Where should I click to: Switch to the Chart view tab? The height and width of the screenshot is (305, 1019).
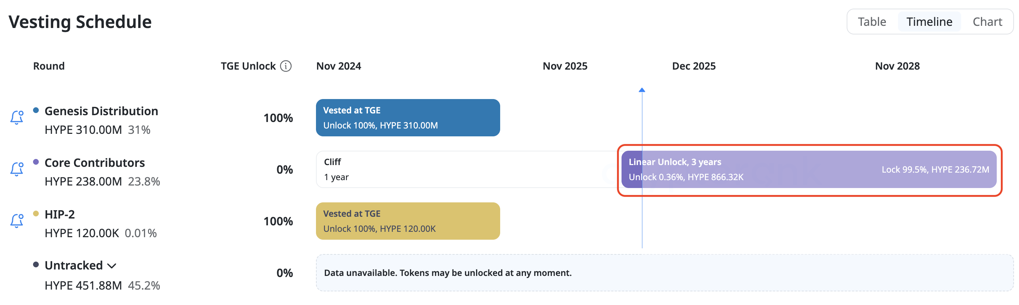(x=987, y=22)
